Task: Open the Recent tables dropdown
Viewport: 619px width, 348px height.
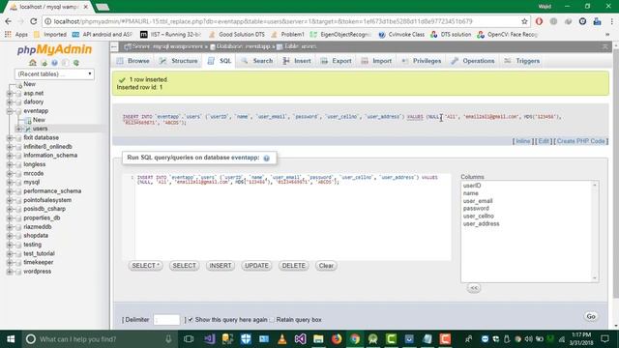Action: [x=54, y=73]
